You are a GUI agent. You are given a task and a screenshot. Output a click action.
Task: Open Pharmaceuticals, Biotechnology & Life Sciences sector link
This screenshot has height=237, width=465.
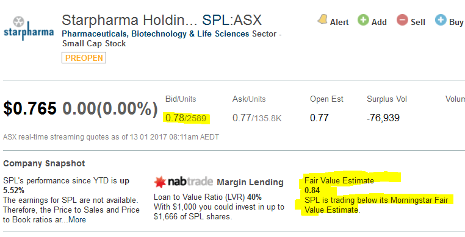[x=156, y=34]
